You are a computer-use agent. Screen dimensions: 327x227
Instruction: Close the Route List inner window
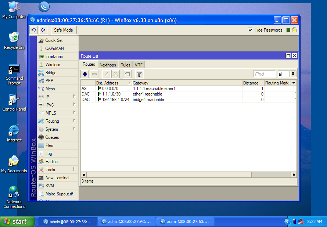tap(294, 56)
